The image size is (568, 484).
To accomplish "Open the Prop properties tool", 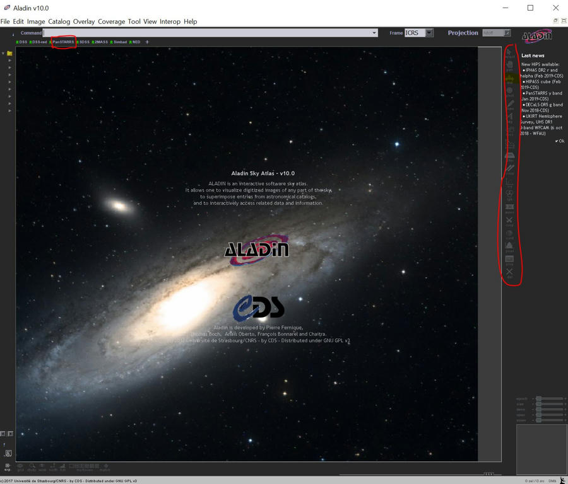I will click(510, 260).
